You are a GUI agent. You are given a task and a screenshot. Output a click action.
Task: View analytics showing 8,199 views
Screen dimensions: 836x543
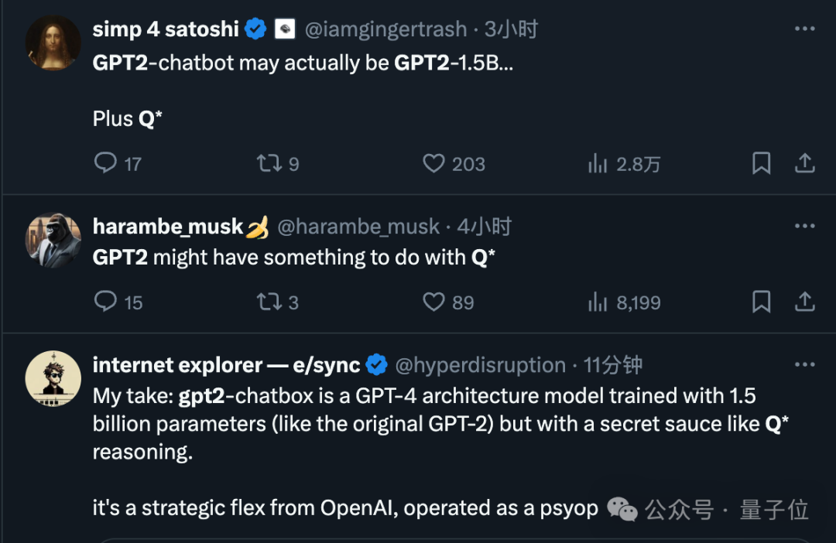(x=598, y=302)
